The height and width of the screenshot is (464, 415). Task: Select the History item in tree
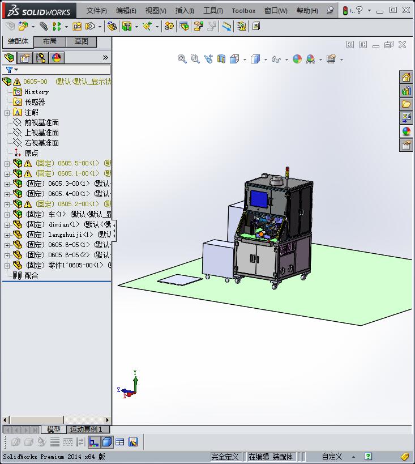pos(37,92)
